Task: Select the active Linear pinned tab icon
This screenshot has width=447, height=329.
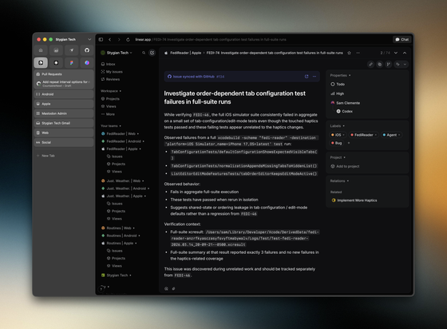Action: click(x=41, y=63)
